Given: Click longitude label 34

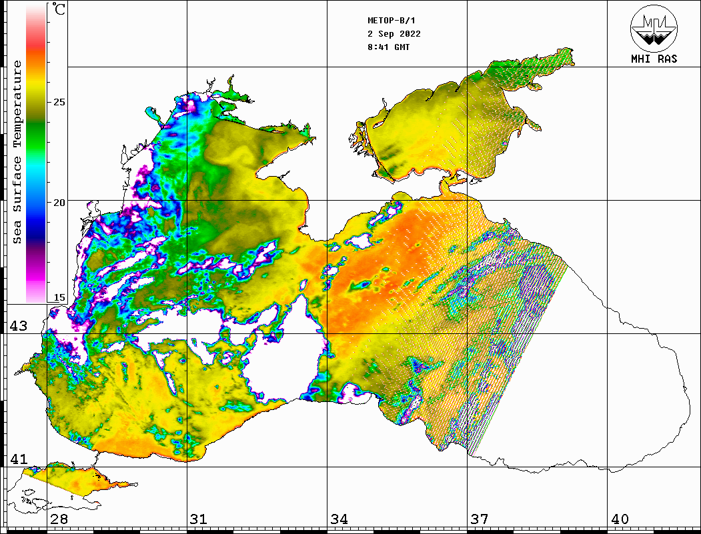Looking at the screenshot, I should click(x=339, y=519).
